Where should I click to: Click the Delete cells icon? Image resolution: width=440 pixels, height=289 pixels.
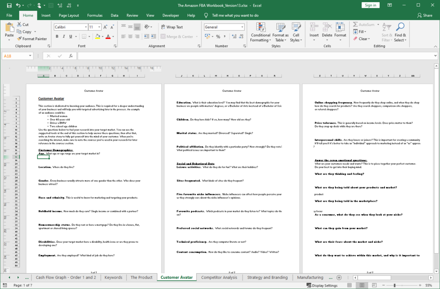click(327, 28)
